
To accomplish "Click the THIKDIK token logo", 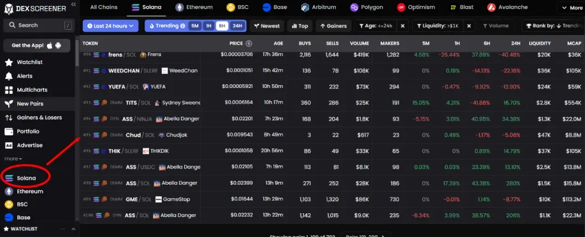I will click(146, 151).
